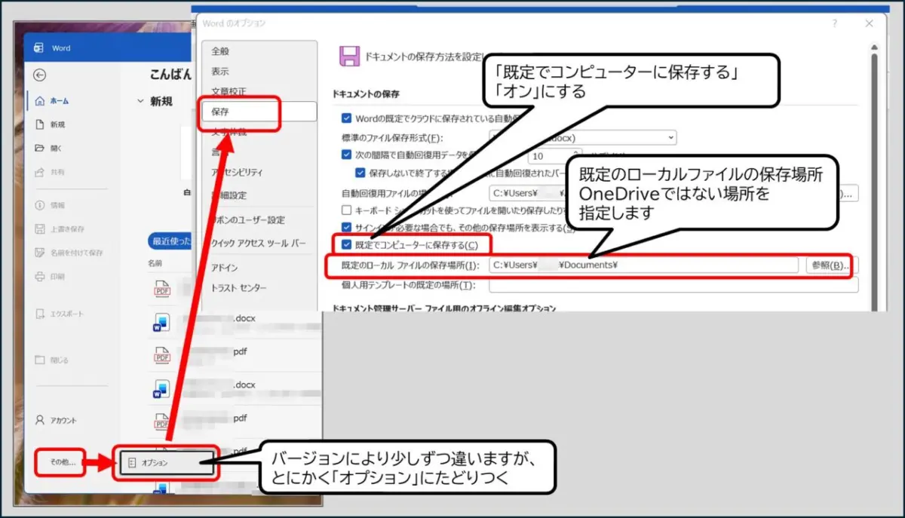The width and height of the screenshot is (905, 518).
Task: Click the ドキュメントの保存 section heading
Action: coord(365,94)
